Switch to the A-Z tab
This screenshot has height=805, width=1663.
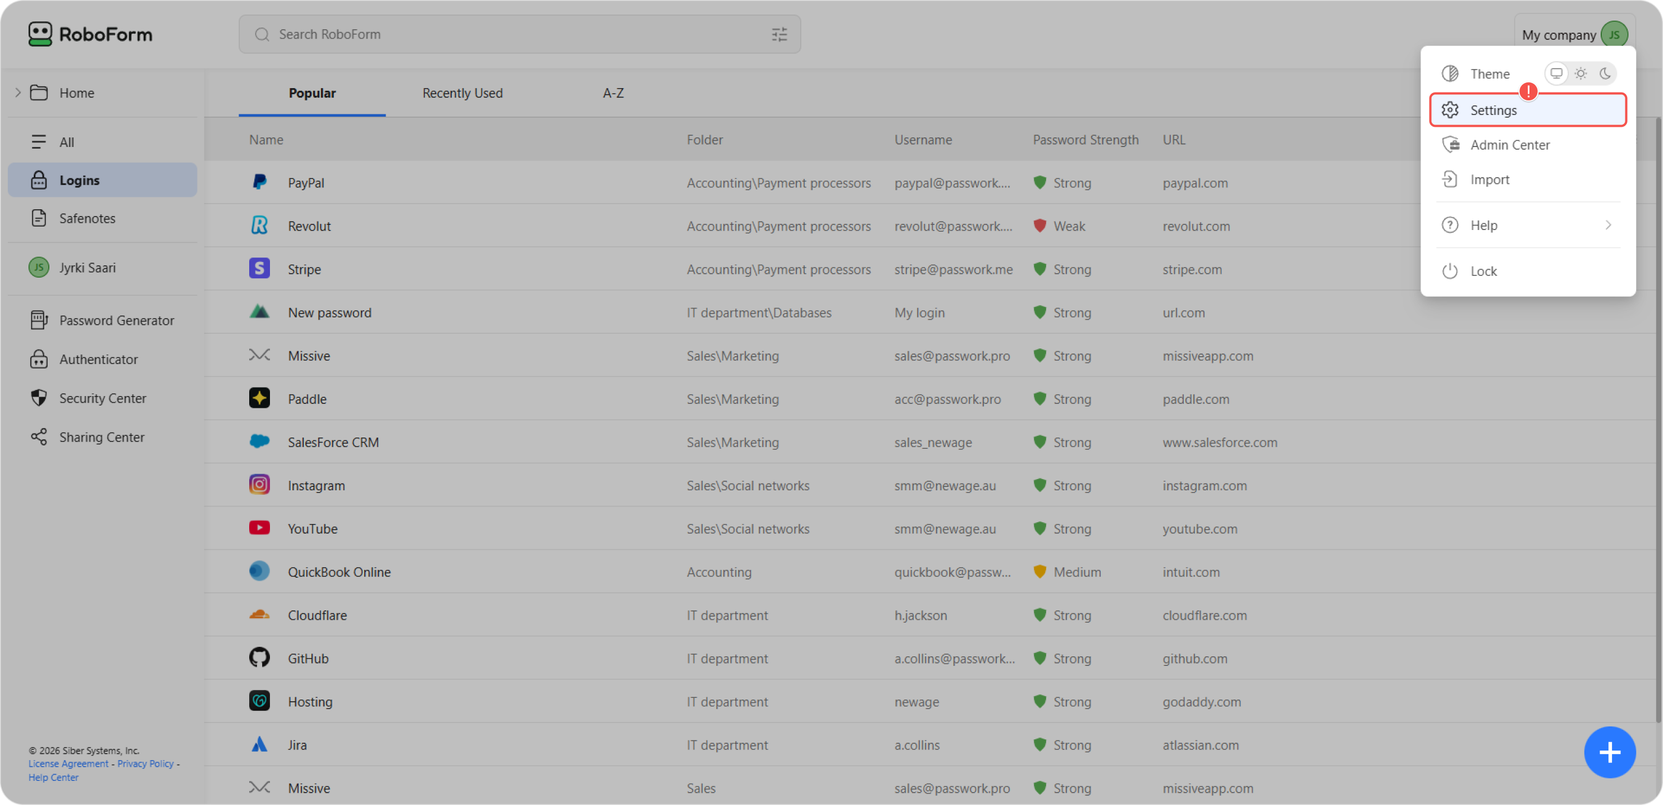point(613,93)
